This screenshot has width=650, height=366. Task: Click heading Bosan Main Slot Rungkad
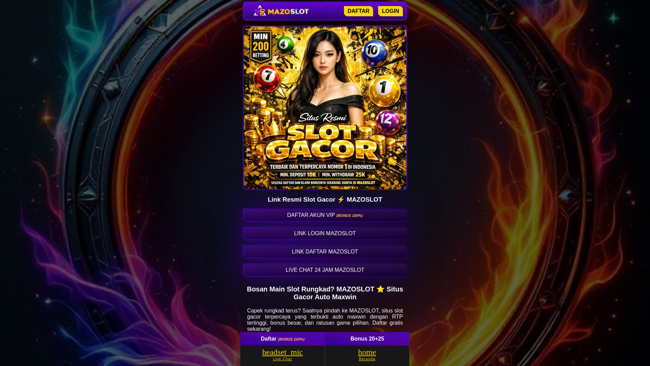[x=325, y=293]
